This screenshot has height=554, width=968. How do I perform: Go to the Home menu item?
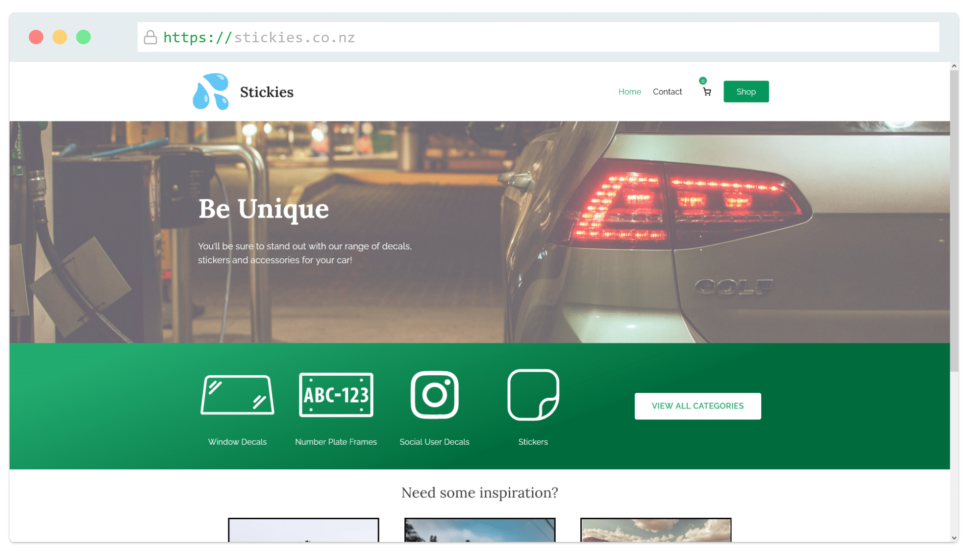[x=630, y=92]
